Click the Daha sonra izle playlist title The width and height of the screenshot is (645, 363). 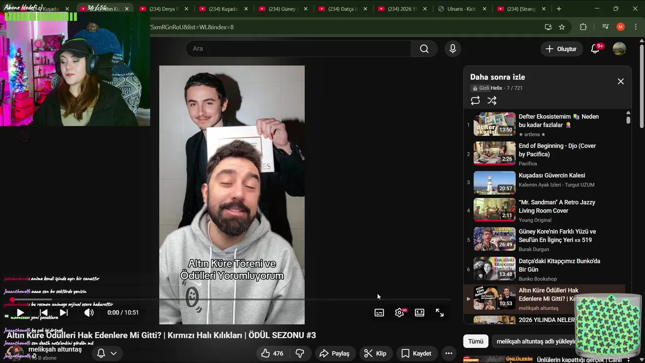point(497,77)
